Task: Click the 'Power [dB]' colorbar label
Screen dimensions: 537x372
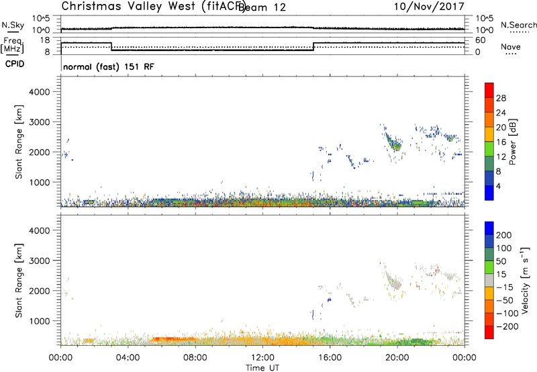Action: [x=512, y=142]
